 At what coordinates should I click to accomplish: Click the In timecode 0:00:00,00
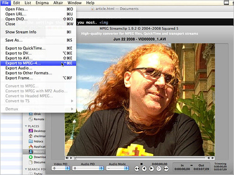pos(182,169)
